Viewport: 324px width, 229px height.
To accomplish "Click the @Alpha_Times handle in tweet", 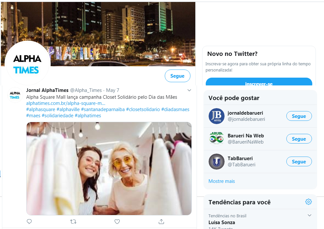I will click(x=86, y=90).
